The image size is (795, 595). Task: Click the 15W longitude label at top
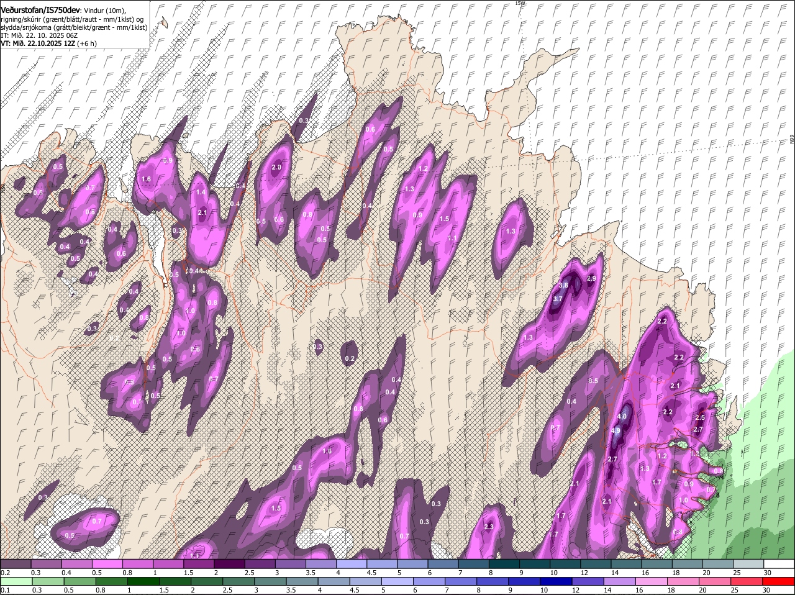pos(520,3)
